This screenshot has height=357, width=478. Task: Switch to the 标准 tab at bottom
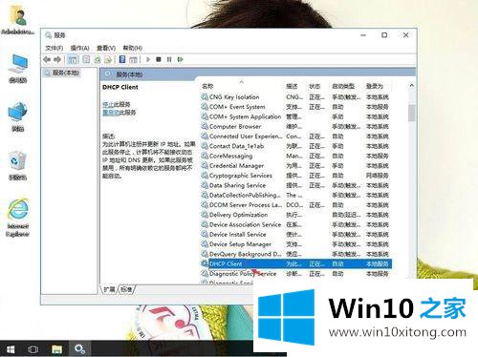[x=126, y=289]
